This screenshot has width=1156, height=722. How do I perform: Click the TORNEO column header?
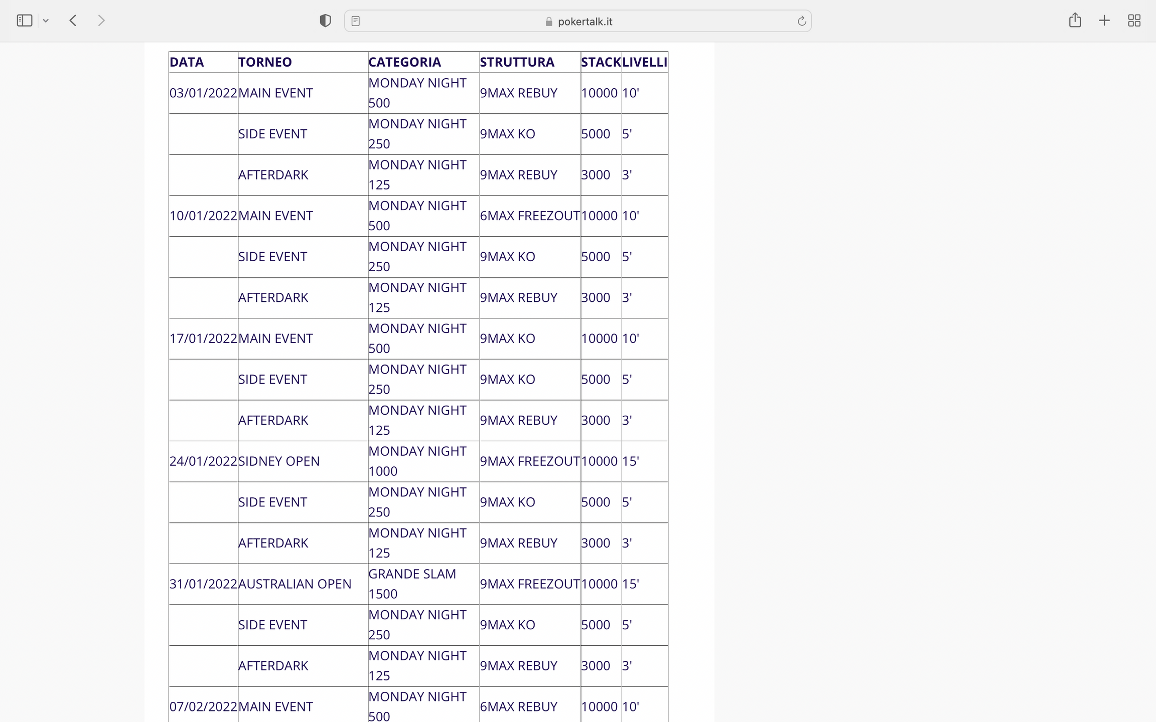click(265, 62)
